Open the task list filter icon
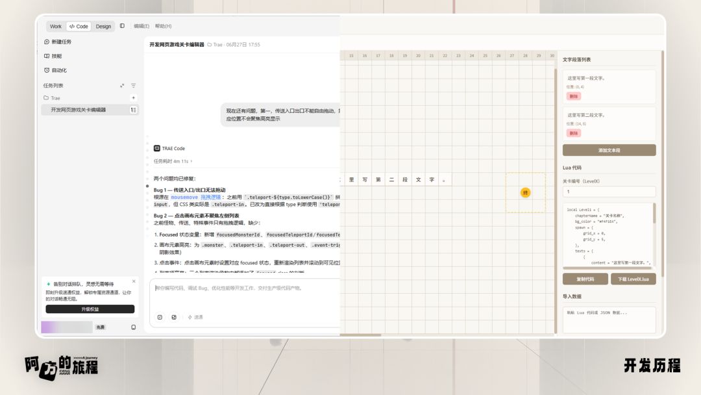This screenshot has height=395, width=701. tap(133, 86)
